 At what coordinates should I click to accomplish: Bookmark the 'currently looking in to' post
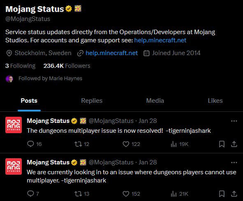click(222, 194)
